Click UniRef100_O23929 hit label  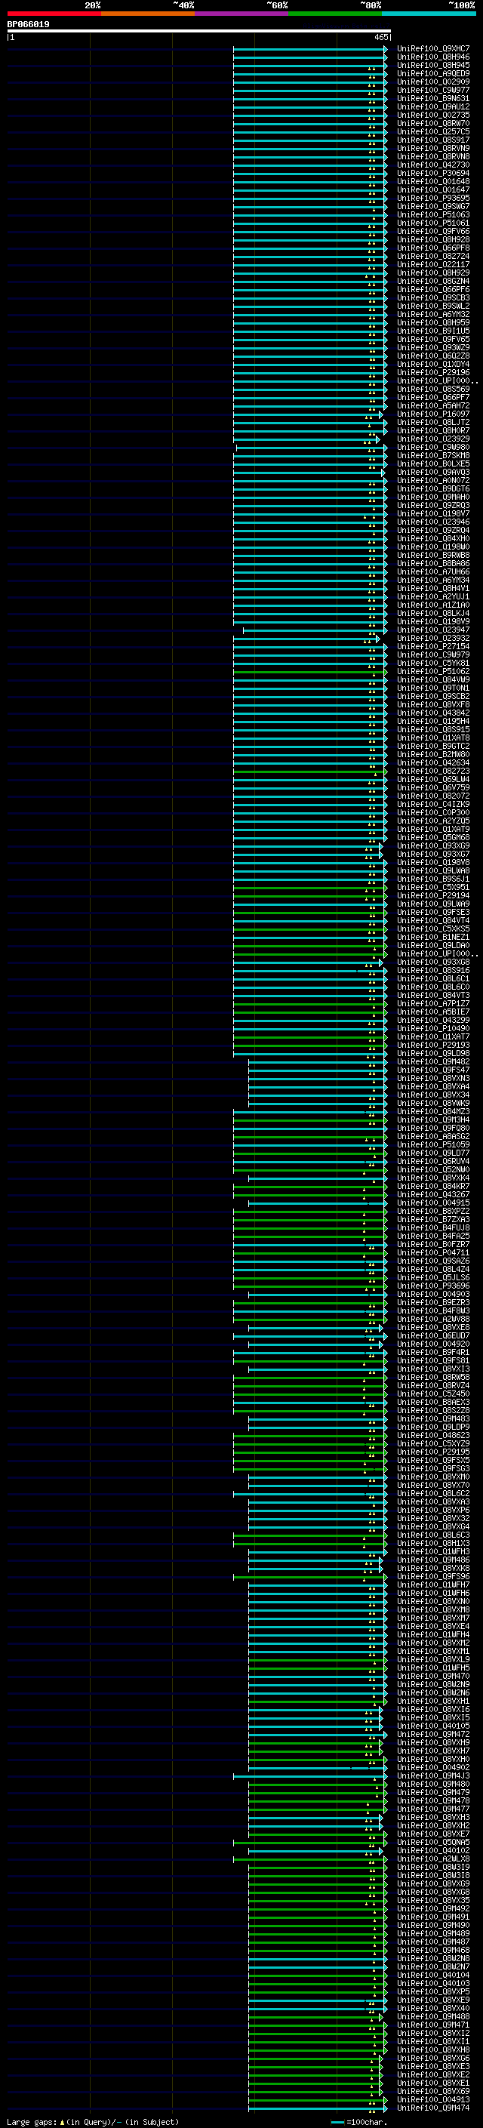[432, 439]
